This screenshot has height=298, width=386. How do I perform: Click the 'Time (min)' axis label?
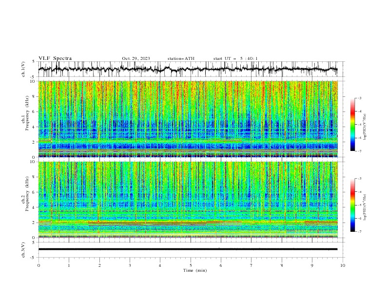tap(195, 270)
